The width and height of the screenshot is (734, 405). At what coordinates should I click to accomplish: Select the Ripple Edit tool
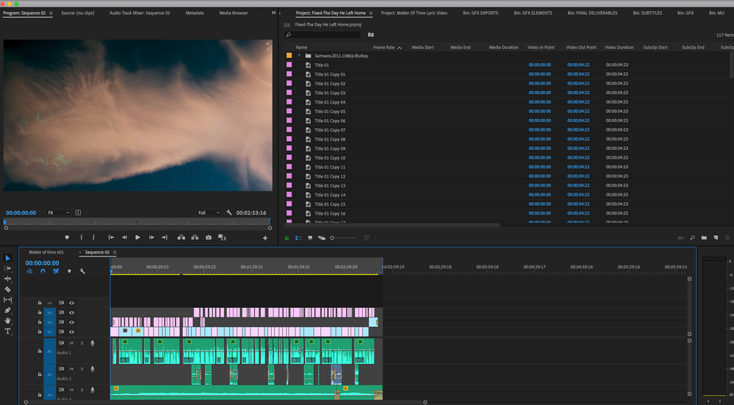pos(8,279)
